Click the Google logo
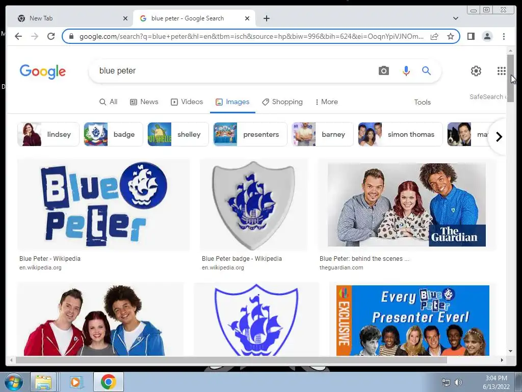This screenshot has height=392, width=522. coord(43,71)
